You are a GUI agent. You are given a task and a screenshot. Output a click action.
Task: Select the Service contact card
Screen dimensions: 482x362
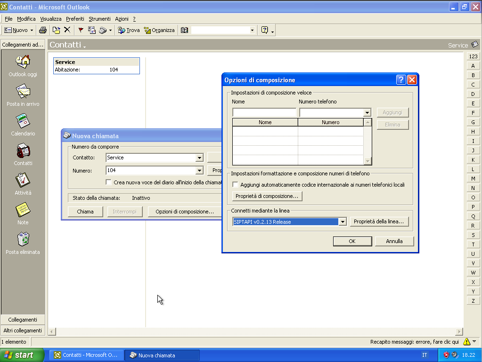tap(97, 66)
